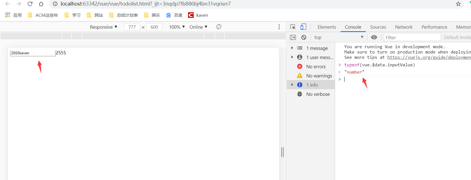Hide the console sidebar
Screen dimensions: 471x180
[293, 37]
